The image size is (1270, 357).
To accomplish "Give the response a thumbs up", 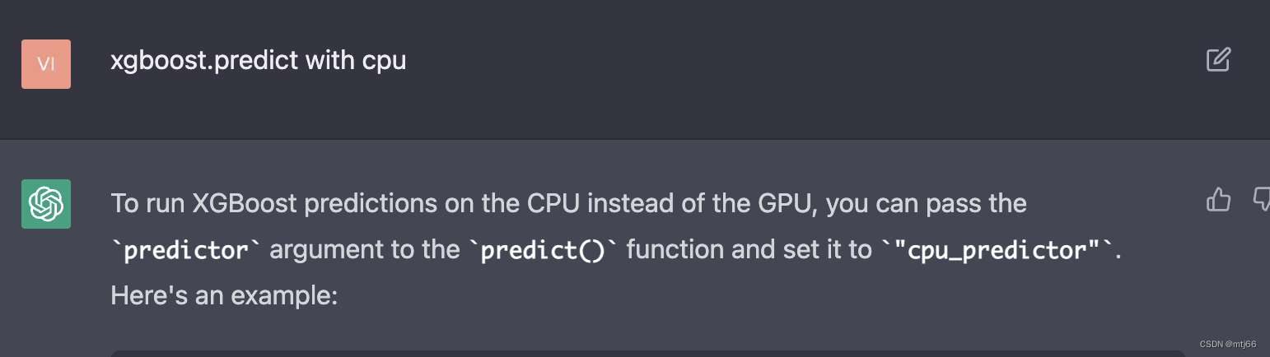I will click(1218, 199).
